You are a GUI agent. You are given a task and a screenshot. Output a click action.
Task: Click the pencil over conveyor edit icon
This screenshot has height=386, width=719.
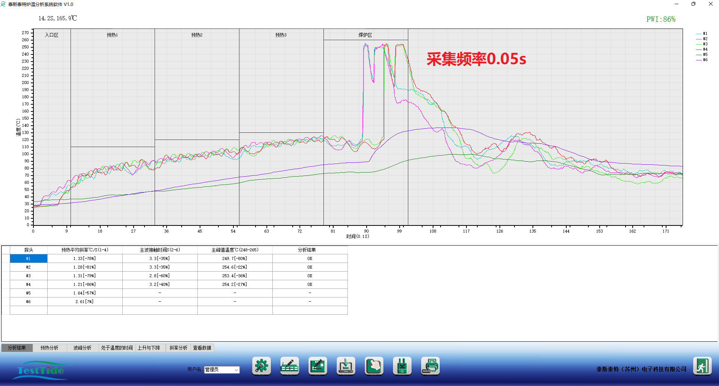289,366
